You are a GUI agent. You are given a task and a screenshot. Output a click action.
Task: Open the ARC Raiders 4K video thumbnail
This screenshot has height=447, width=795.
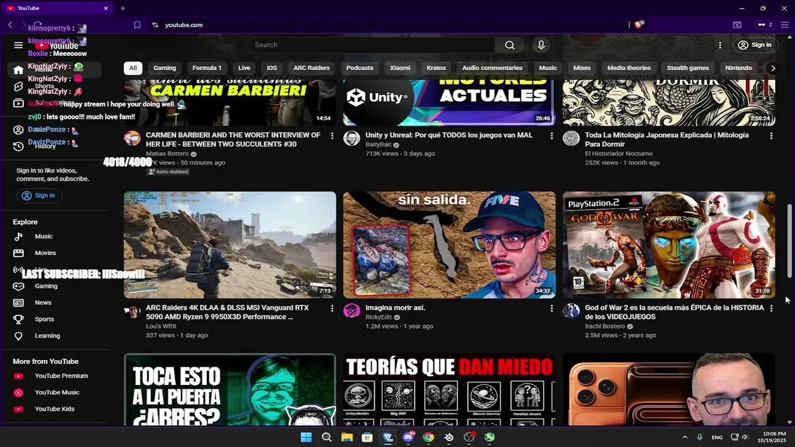click(230, 245)
